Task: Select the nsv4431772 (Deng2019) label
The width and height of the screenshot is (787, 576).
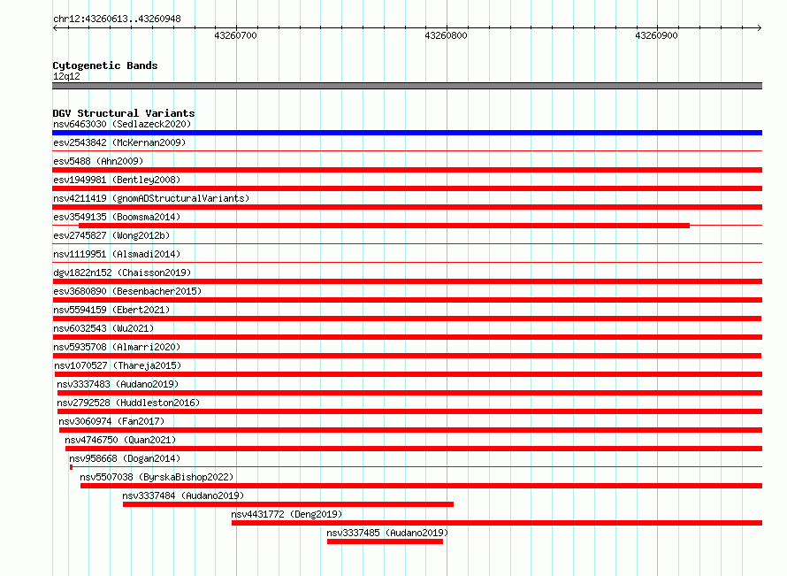Action: coord(287,514)
